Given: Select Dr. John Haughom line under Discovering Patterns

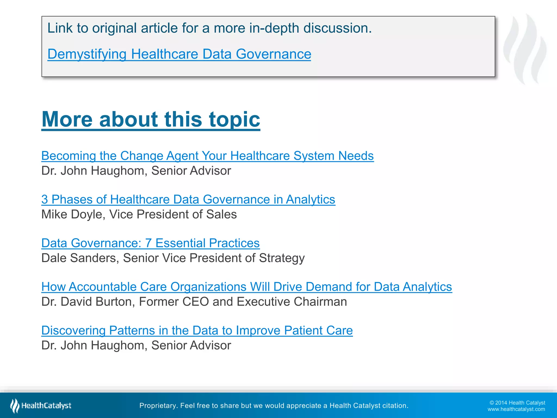Looking at the screenshot, I should pyautogui.click(x=136, y=345).
